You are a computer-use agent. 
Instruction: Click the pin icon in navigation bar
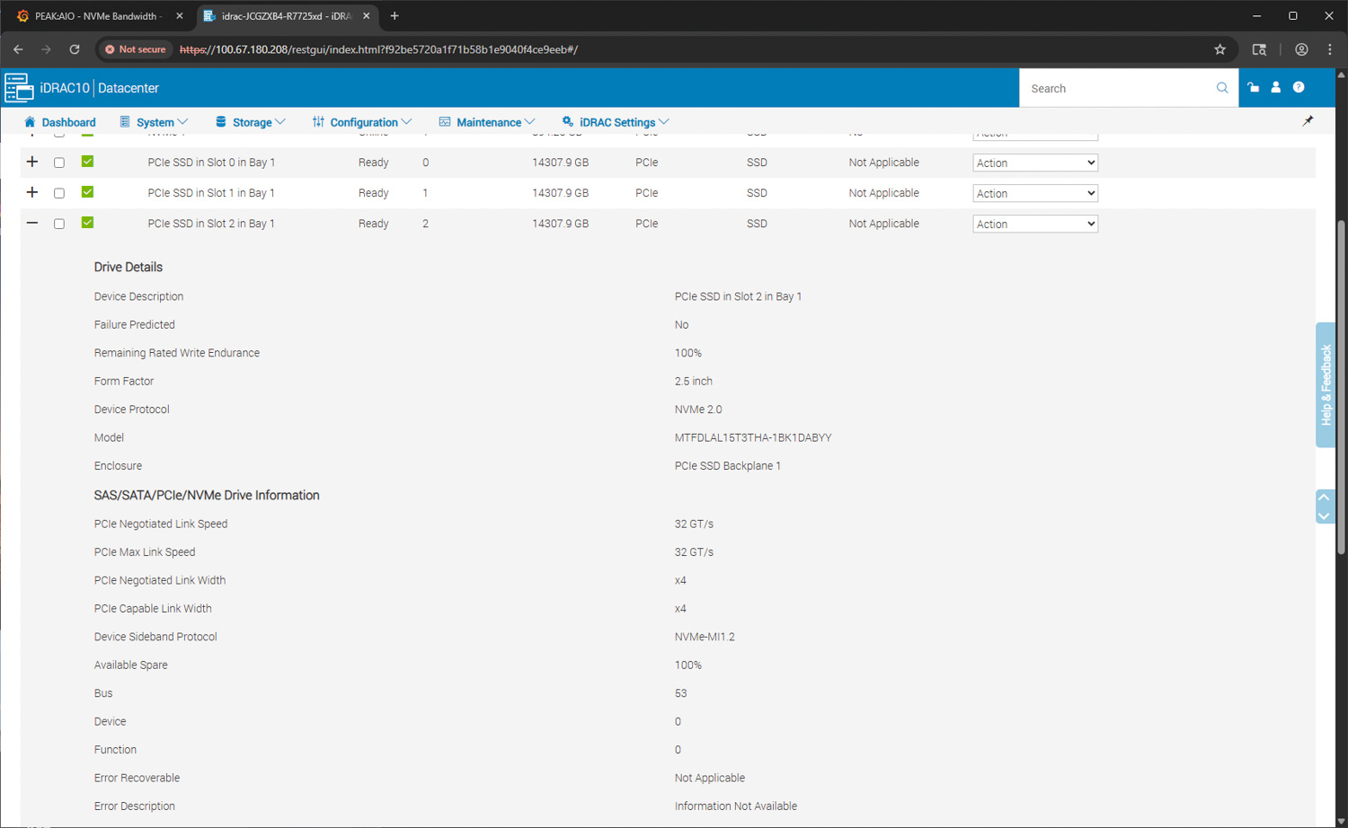click(x=1308, y=121)
